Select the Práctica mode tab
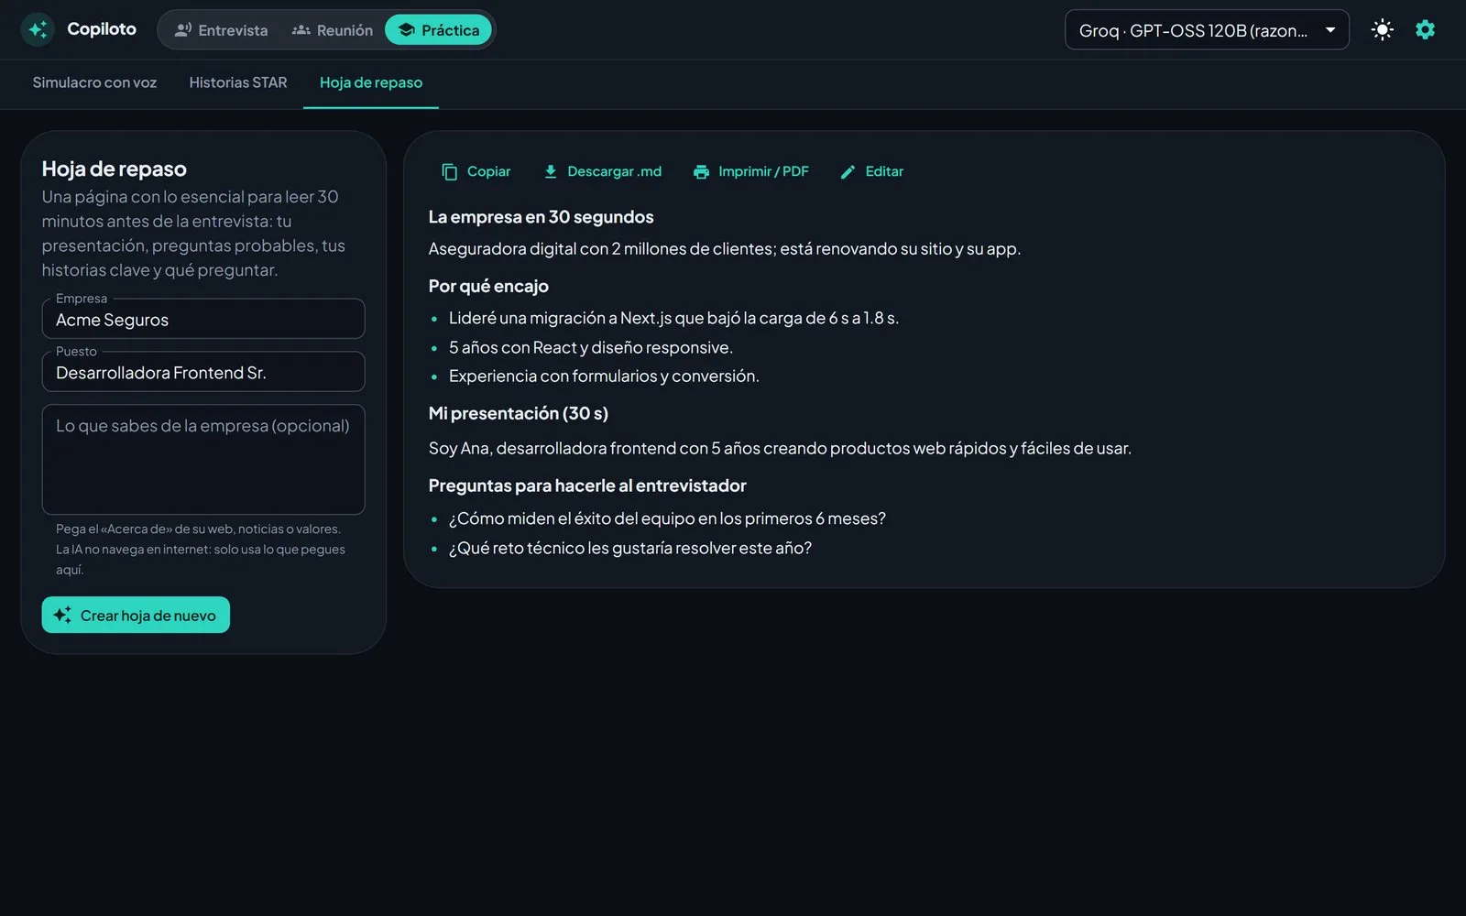 pos(439,30)
